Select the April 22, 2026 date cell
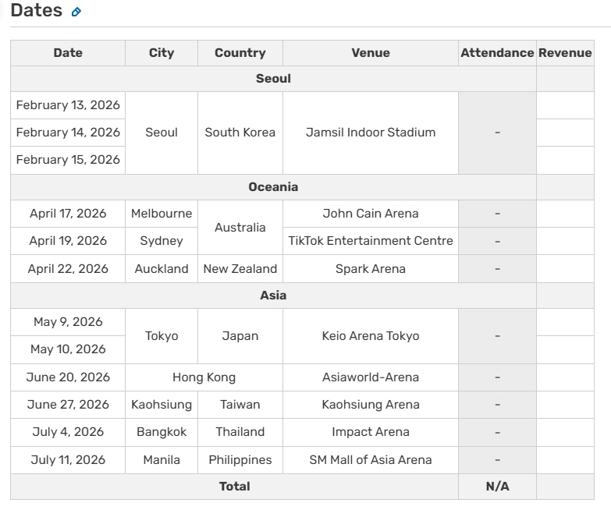This screenshot has width=611, height=510. [68, 269]
